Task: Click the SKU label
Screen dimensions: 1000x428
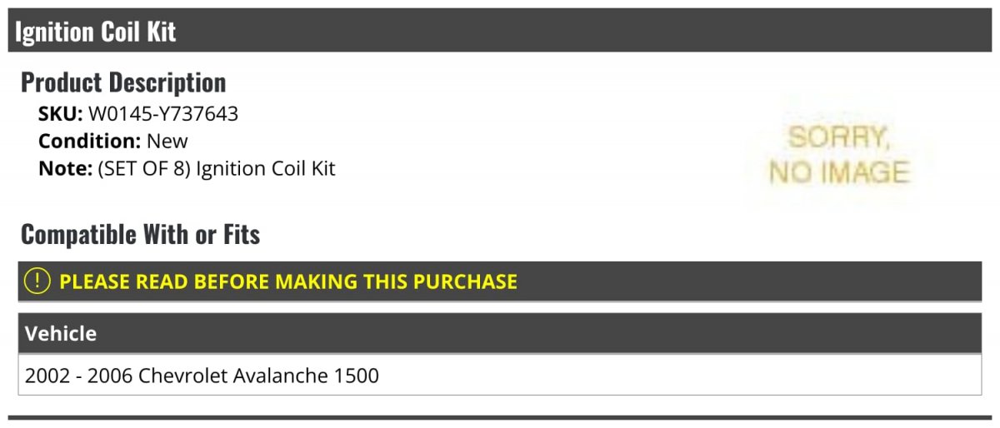Action: coord(61,114)
